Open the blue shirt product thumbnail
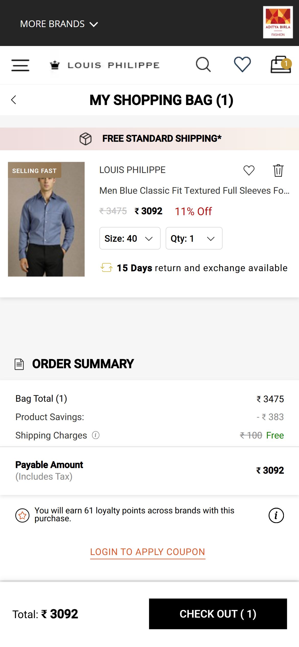299x647 pixels. [46, 219]
